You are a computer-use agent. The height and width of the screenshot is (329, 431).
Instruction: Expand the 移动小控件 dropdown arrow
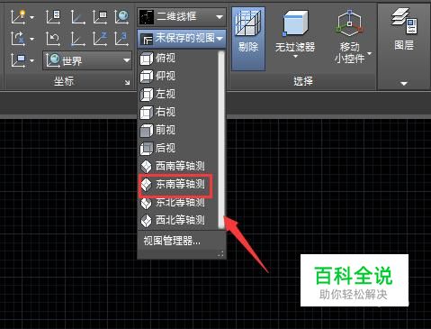click(370, 53)
